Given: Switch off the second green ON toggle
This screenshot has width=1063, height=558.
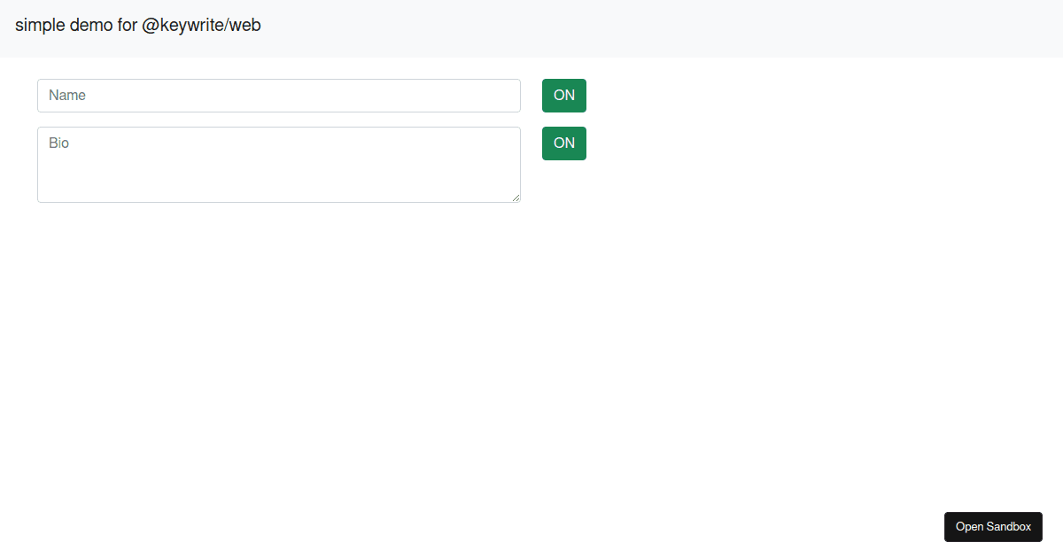Looking at the screenshot, I should tap(564, 143).
